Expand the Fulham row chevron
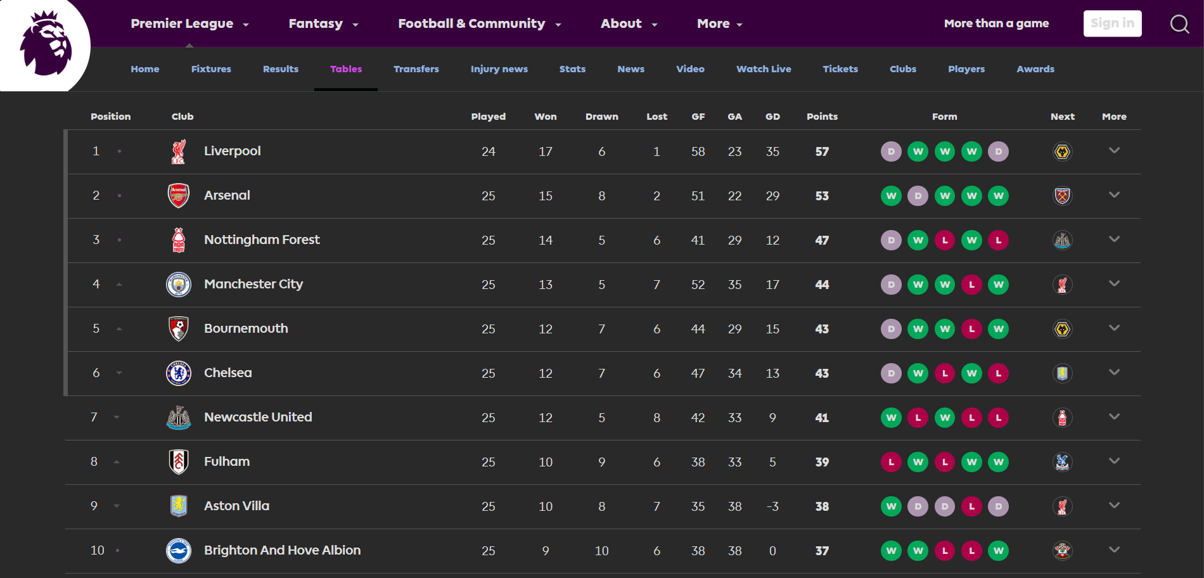Screen dimensions: 1204x578 (1115, 462)
